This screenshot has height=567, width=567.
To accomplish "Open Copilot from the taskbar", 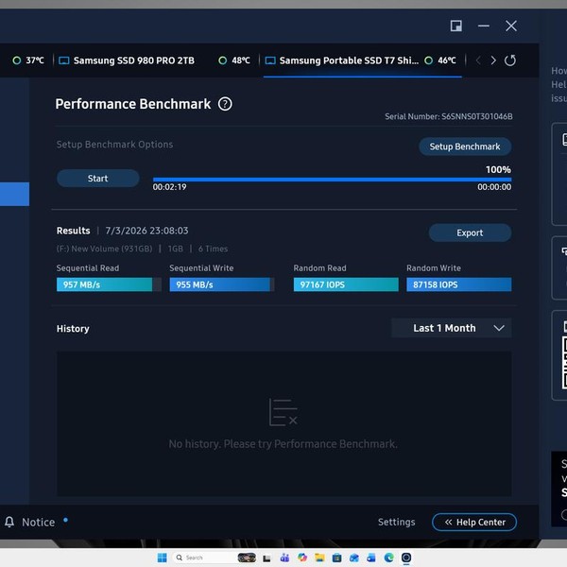I will click(302, 558).
